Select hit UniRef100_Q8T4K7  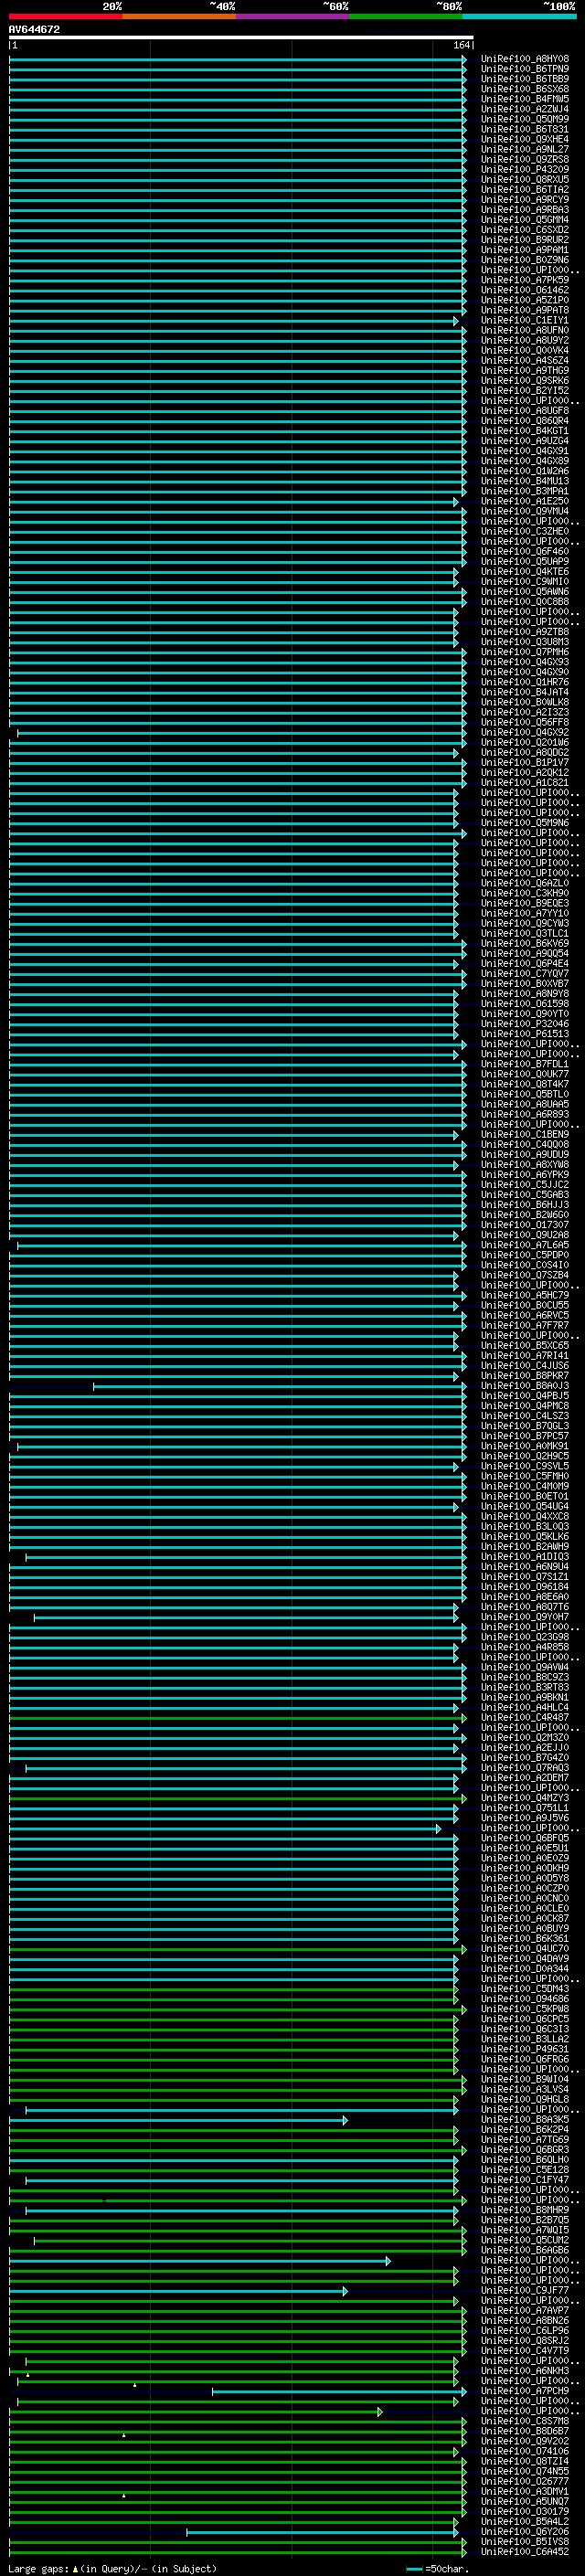[524, 1084]
